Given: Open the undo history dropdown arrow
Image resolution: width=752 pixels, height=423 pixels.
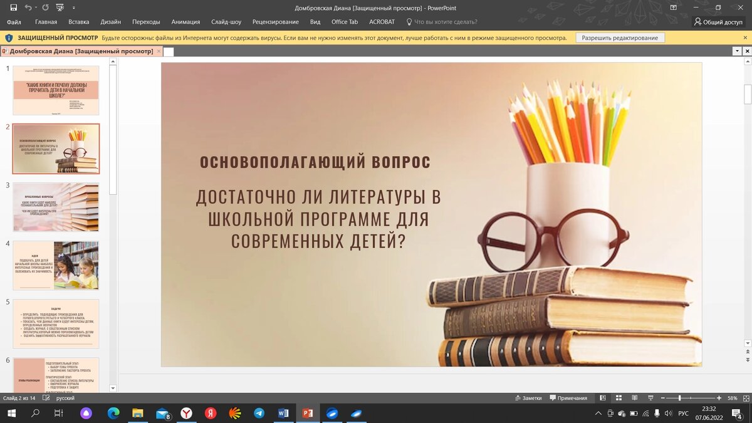Looking at the screenshot, I should 36,8.
